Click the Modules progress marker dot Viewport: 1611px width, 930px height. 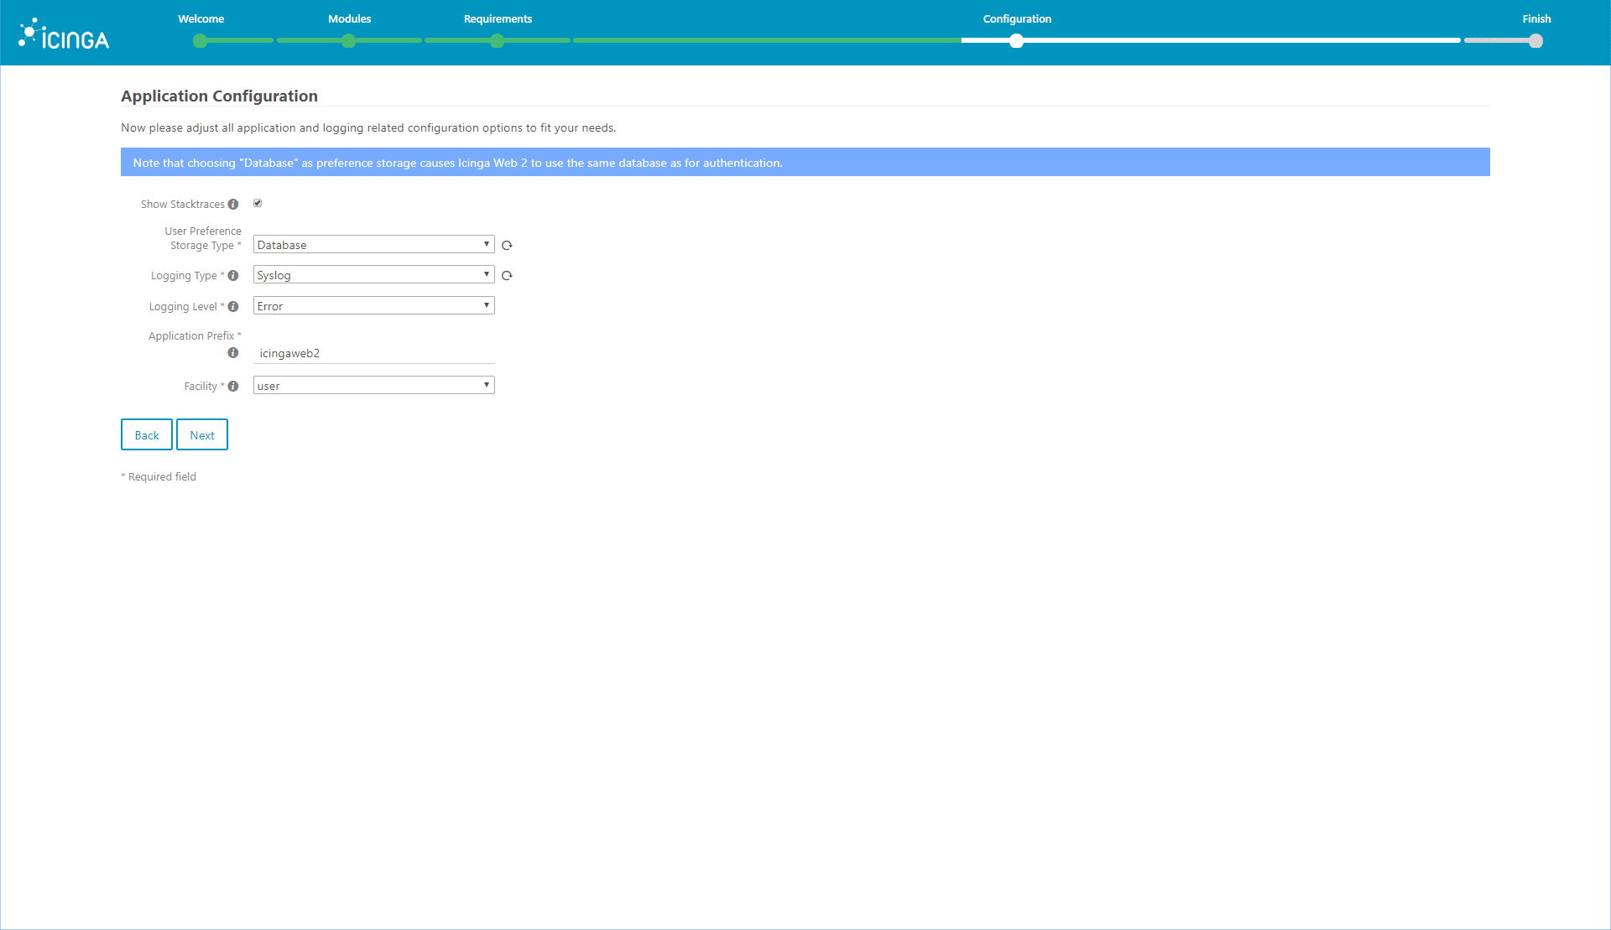tap(348, 41)
